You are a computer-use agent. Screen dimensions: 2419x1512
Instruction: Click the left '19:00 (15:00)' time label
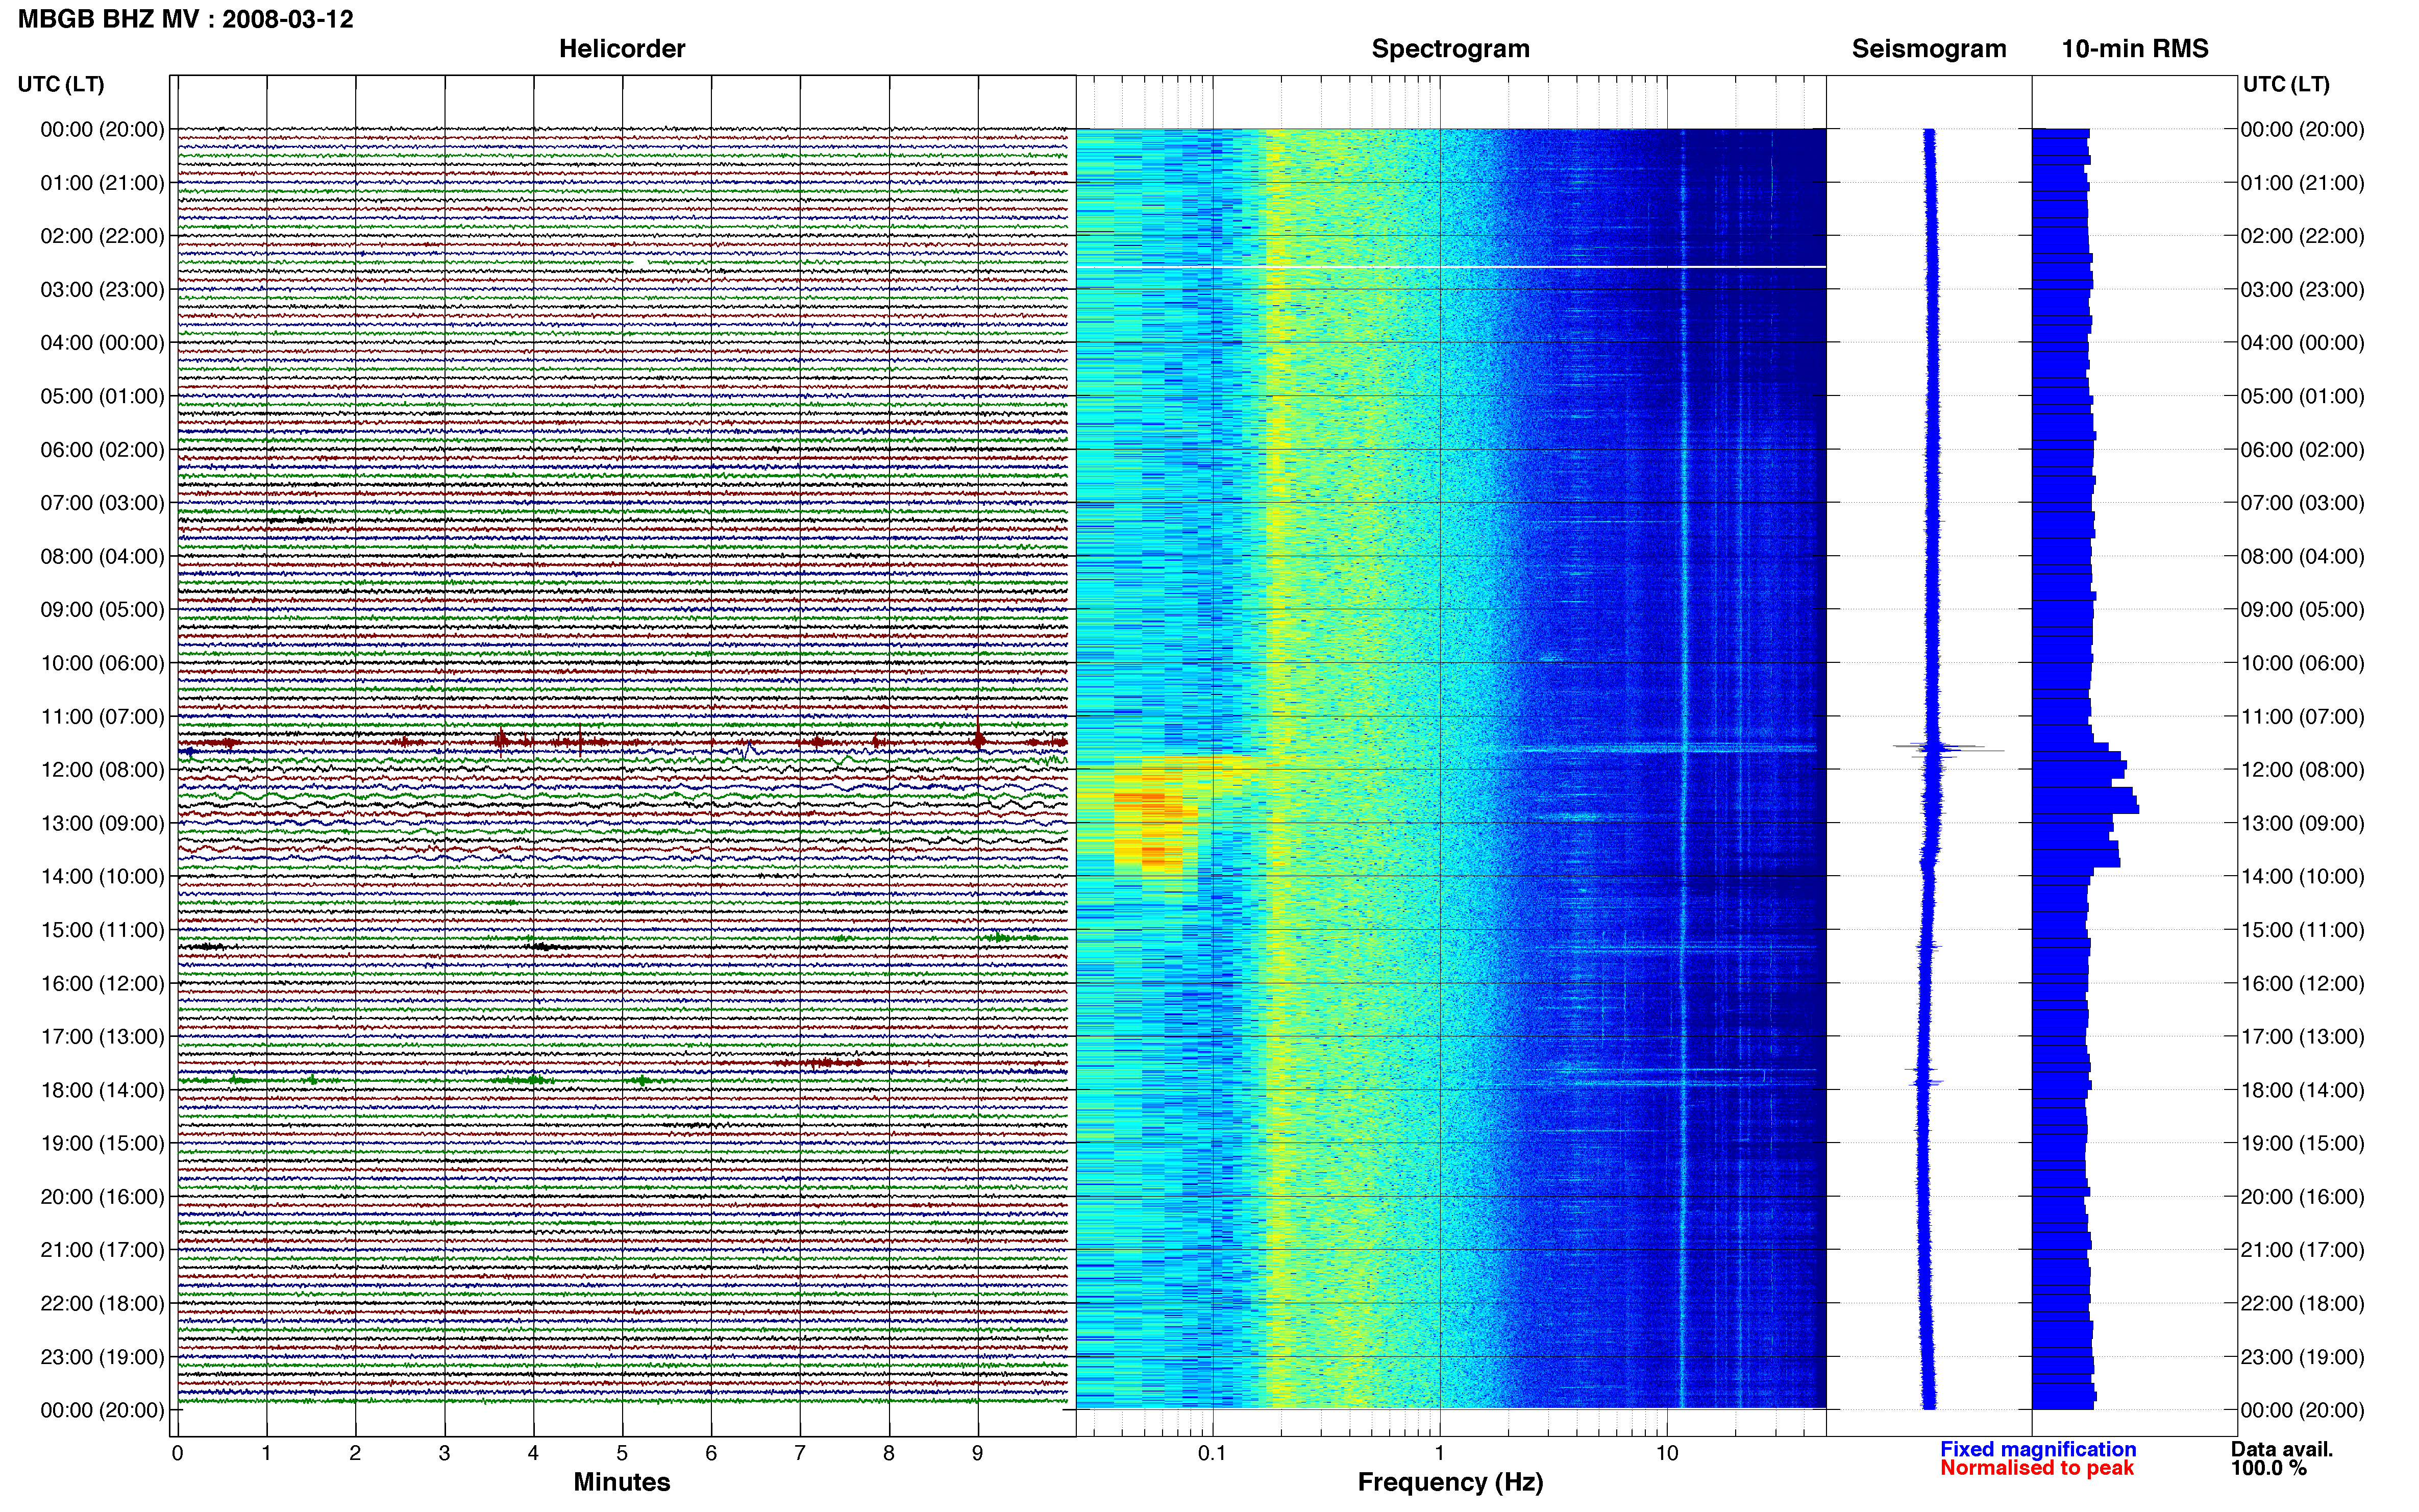point(102,1143)
